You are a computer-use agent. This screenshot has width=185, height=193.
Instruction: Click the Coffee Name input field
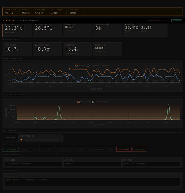point(34,164)
